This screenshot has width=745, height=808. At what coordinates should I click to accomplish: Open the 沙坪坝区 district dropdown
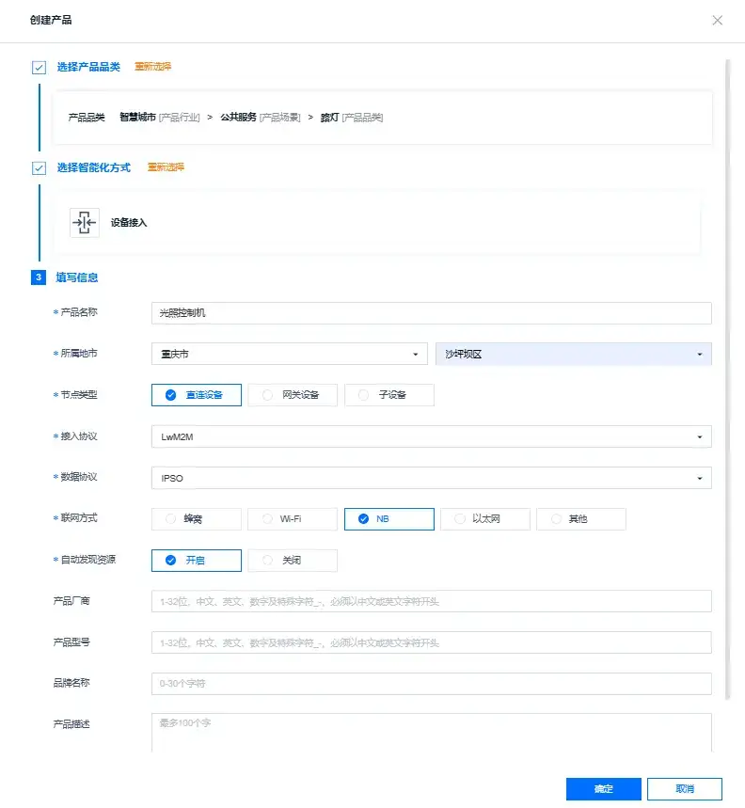tap(574, 354)
